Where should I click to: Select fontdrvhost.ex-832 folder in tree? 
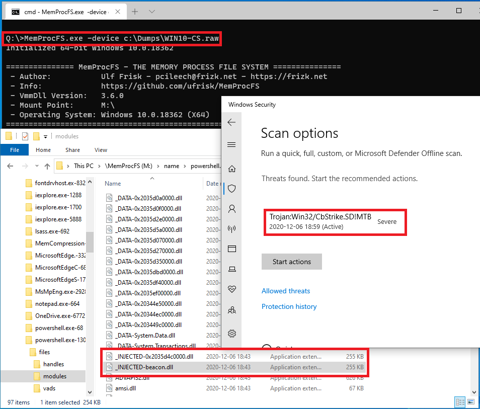pos(55,183)
